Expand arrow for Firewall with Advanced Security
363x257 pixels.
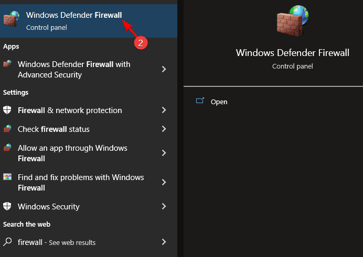(164, 69)
